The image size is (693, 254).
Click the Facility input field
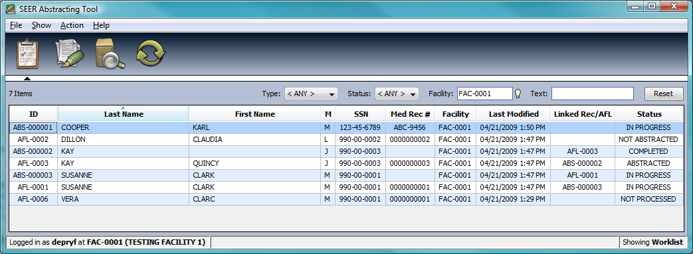pyautogui.click(x=485, y=94)
